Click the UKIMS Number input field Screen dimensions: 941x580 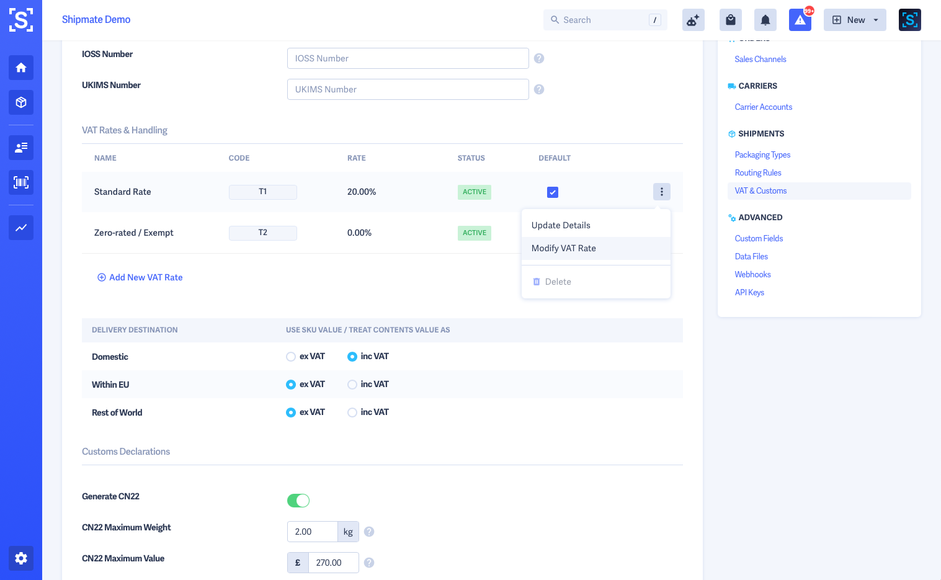pyautogui.click(x=408, y=89)
